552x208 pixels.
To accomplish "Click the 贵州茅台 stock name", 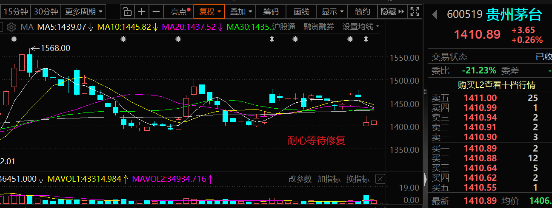I will click(x=514, y=15).
